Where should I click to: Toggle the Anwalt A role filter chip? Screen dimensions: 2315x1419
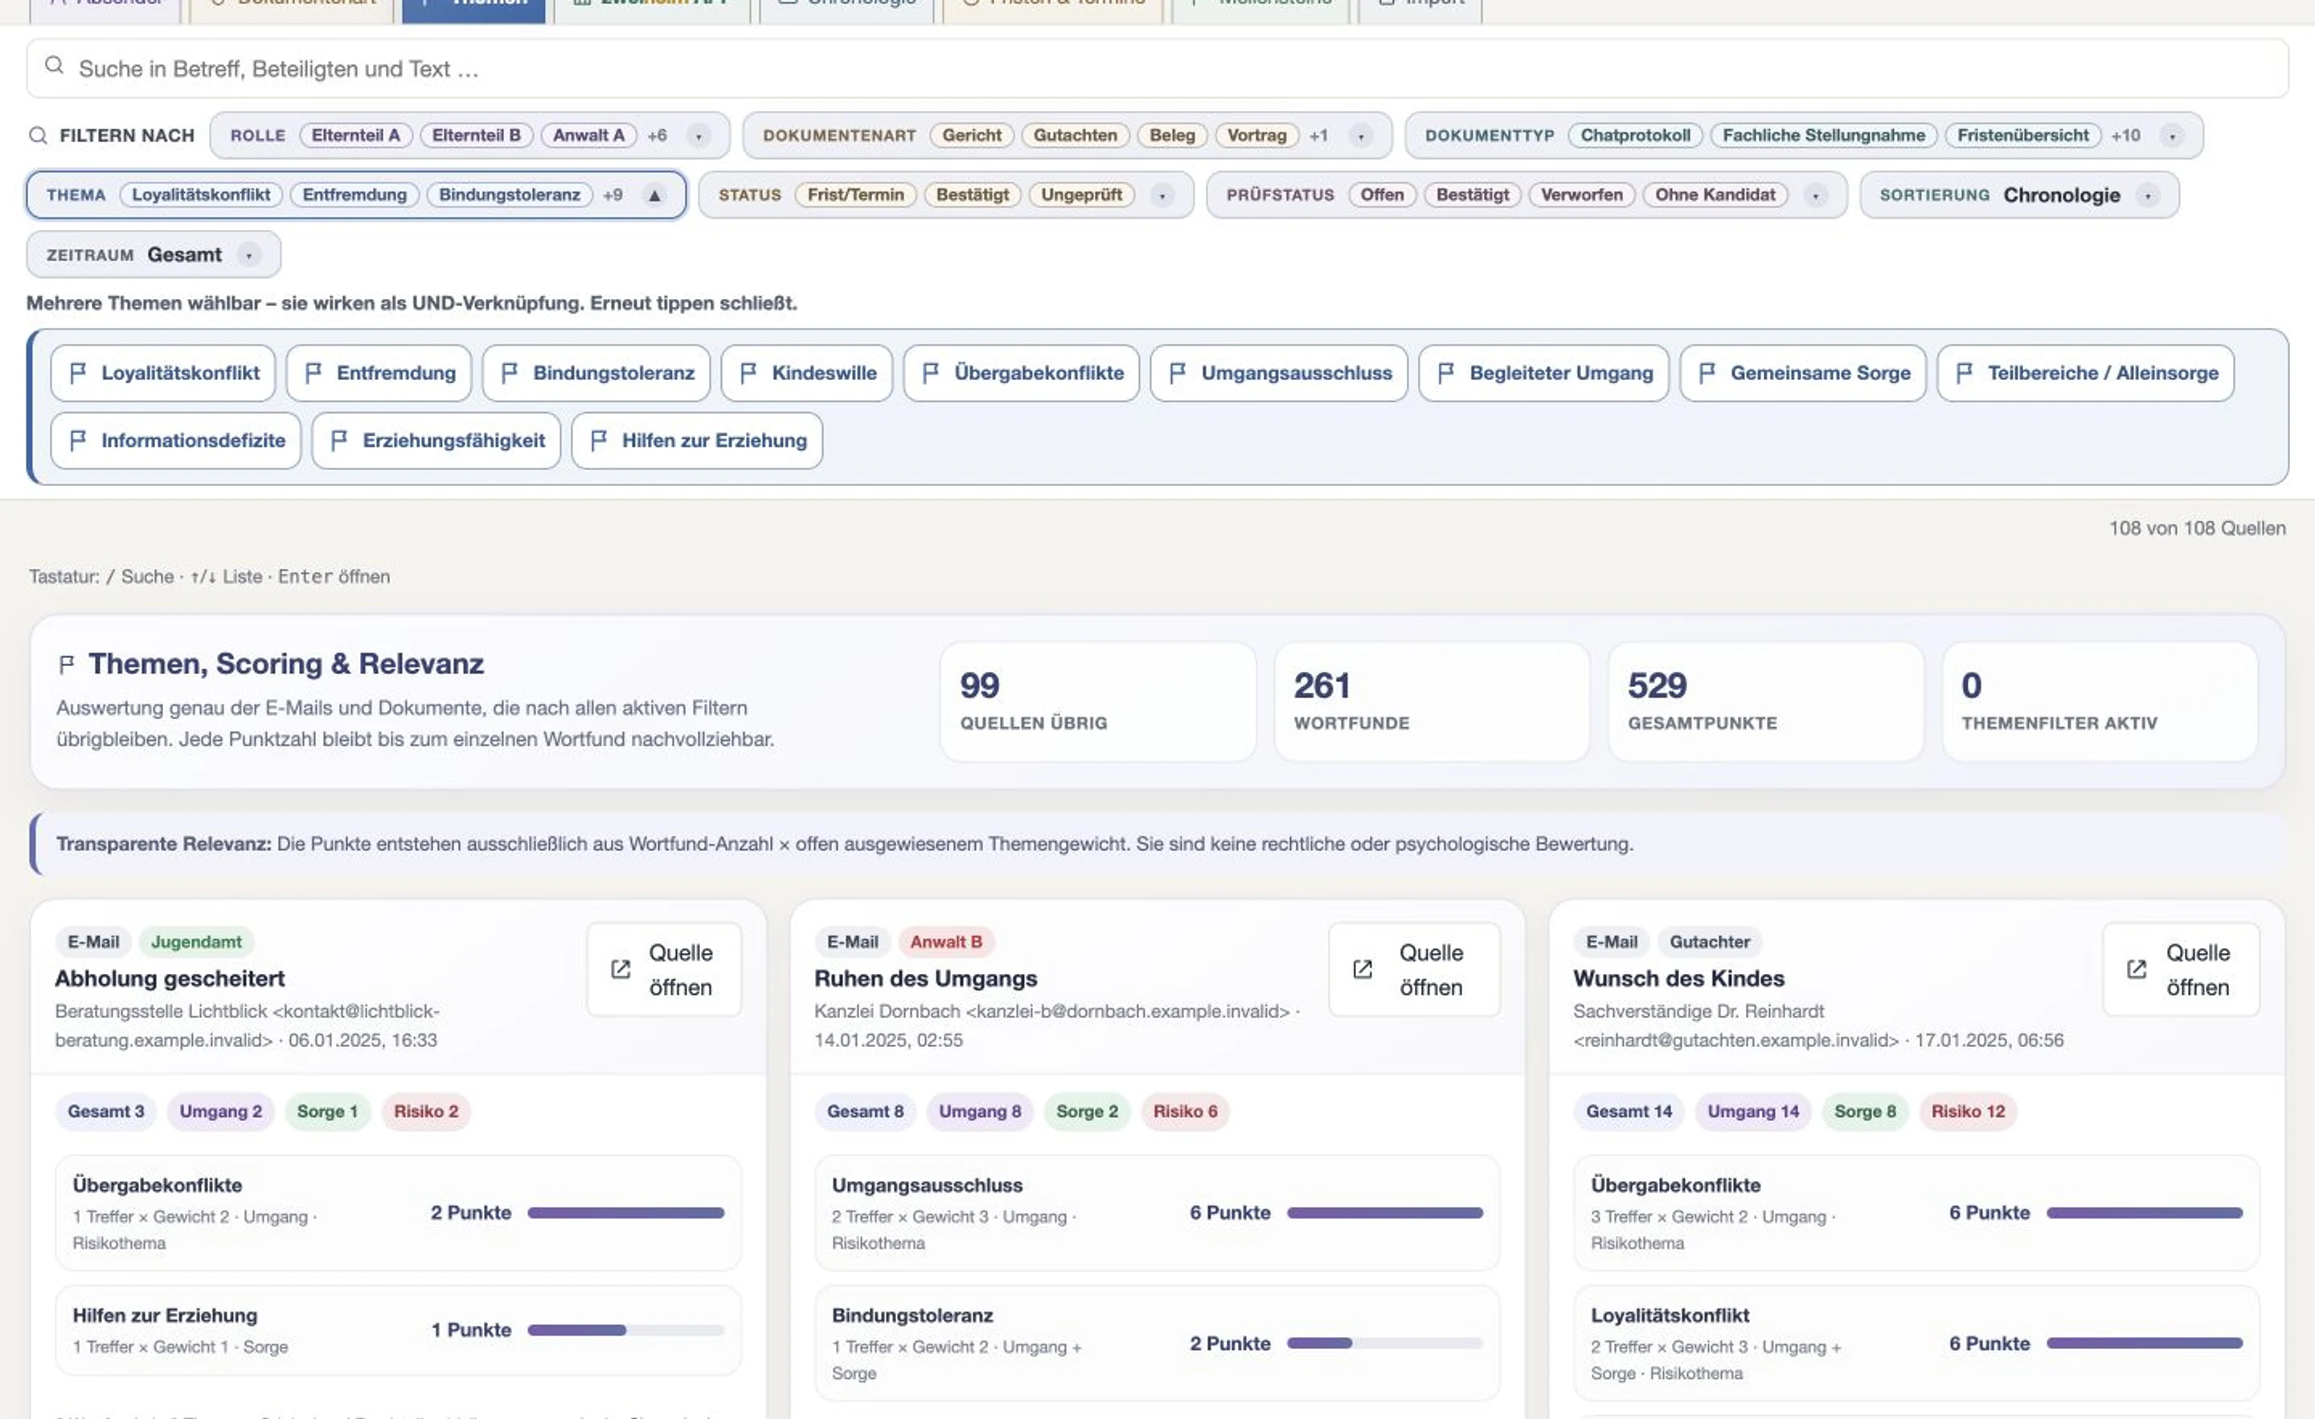[x=588, y=135]
